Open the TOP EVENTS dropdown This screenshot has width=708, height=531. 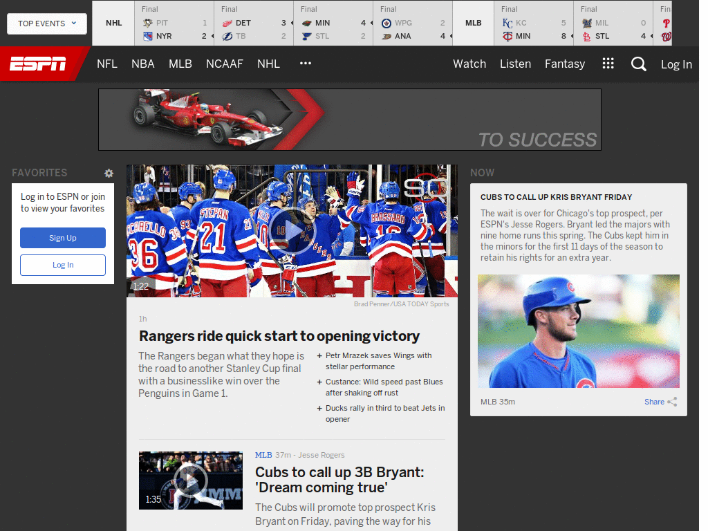46,23
